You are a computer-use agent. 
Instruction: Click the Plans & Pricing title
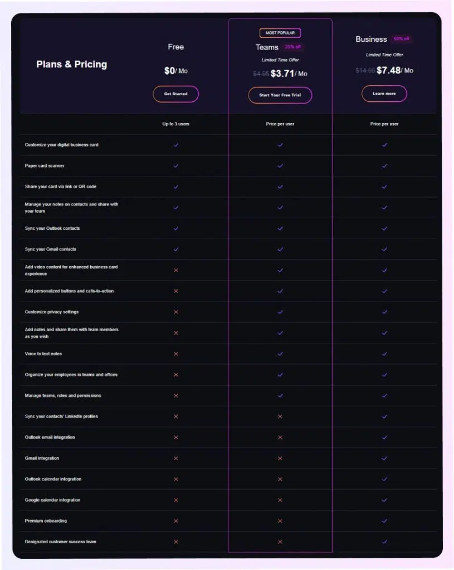(72, 65)
